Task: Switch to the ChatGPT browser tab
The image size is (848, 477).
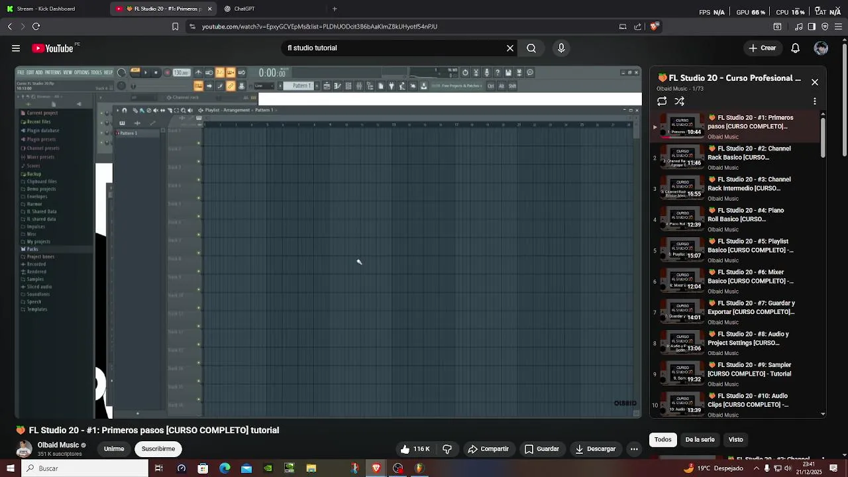Action: point(244,9)
